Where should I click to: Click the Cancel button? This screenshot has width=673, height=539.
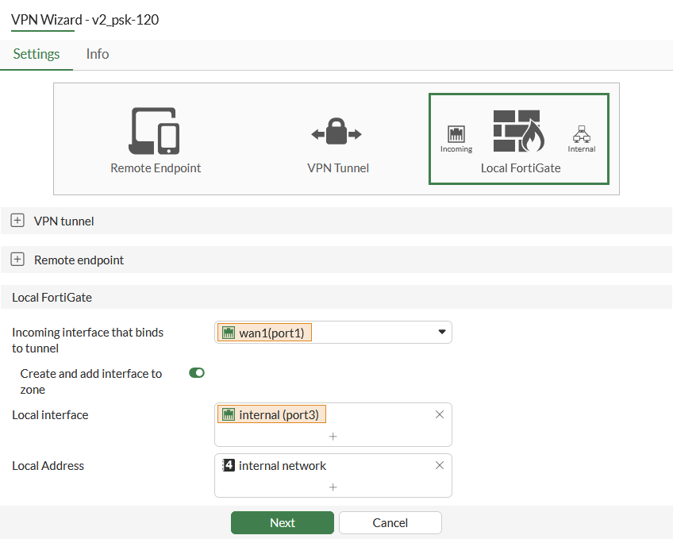click(390, 522)
